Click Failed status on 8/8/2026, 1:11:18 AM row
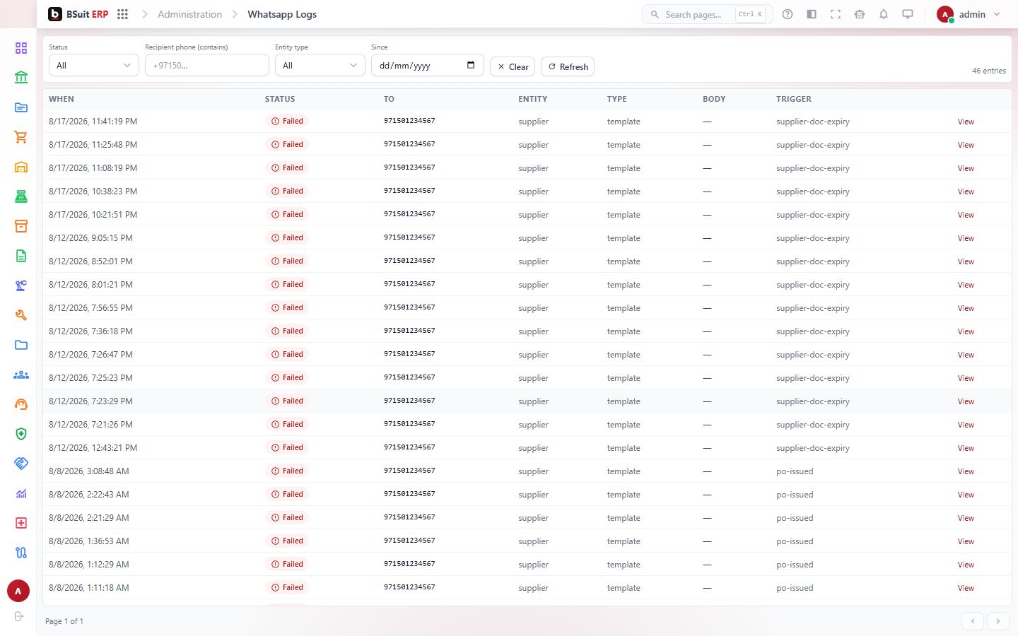Image resolution: width=1018 pixels, height=636 pixels. point(287,587)
